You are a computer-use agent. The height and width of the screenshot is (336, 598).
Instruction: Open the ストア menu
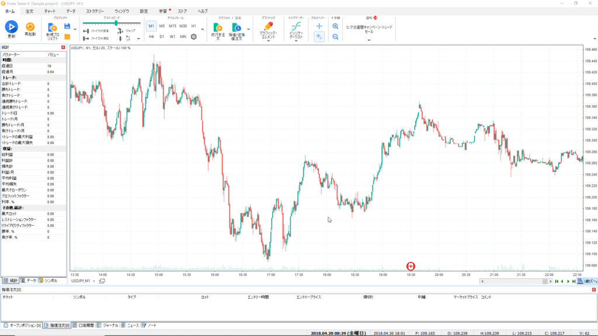coord(182,12)
